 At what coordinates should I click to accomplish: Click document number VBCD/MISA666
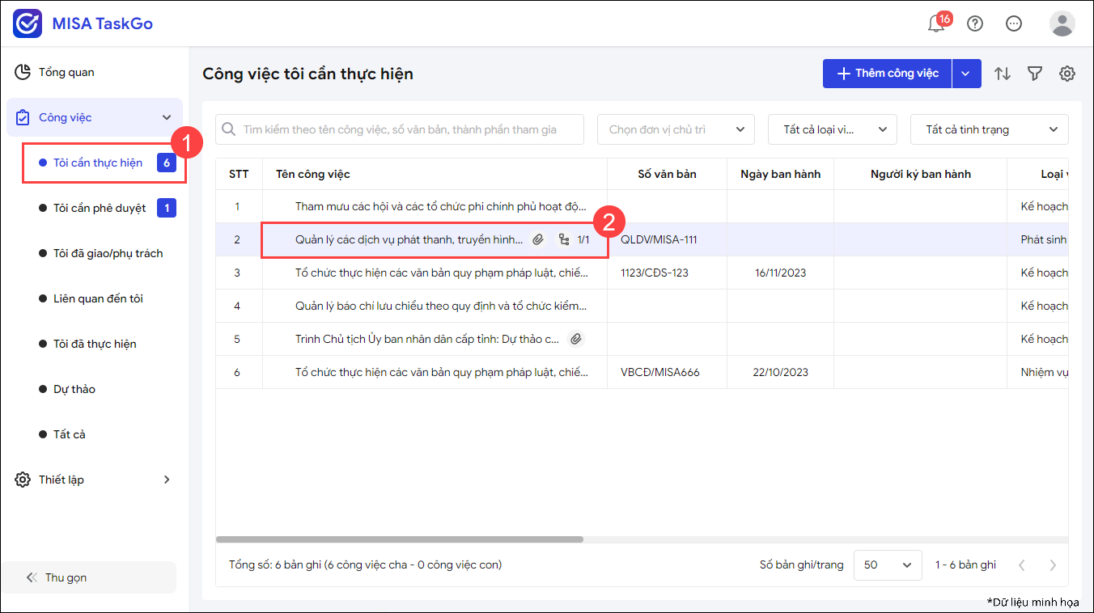pyautogui.click(x=660, y=372)
